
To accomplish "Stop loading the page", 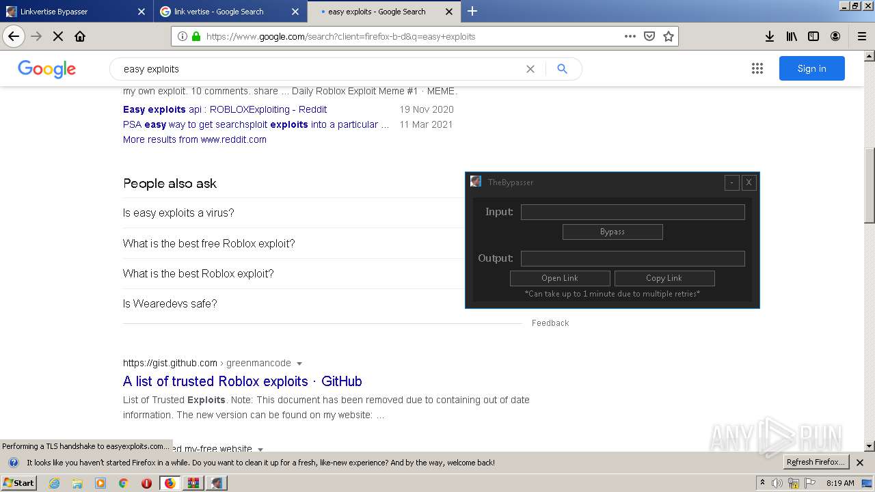I will pyautogui.click(x=58, y=36).
